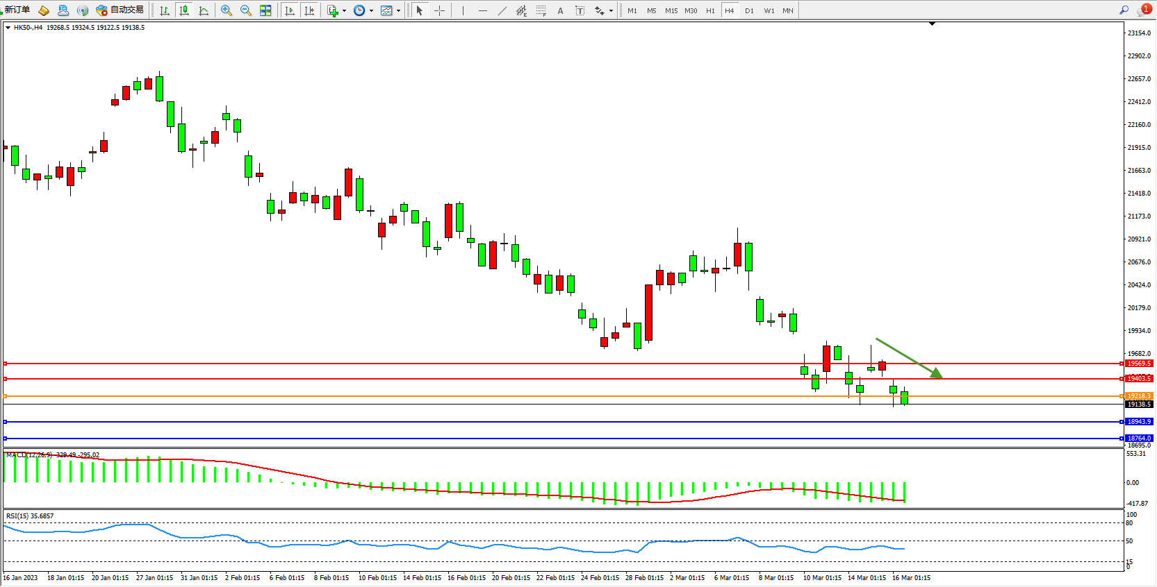Switch chart to candlestick mode
Screen dimensions: 1157x587
click(x=184, y=10)
